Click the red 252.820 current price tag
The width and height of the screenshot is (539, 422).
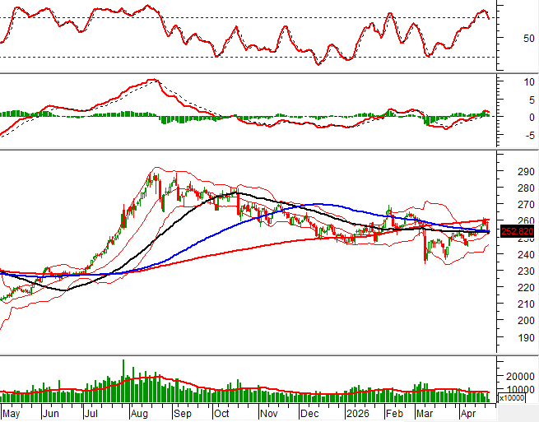click(x=517, y=231)
